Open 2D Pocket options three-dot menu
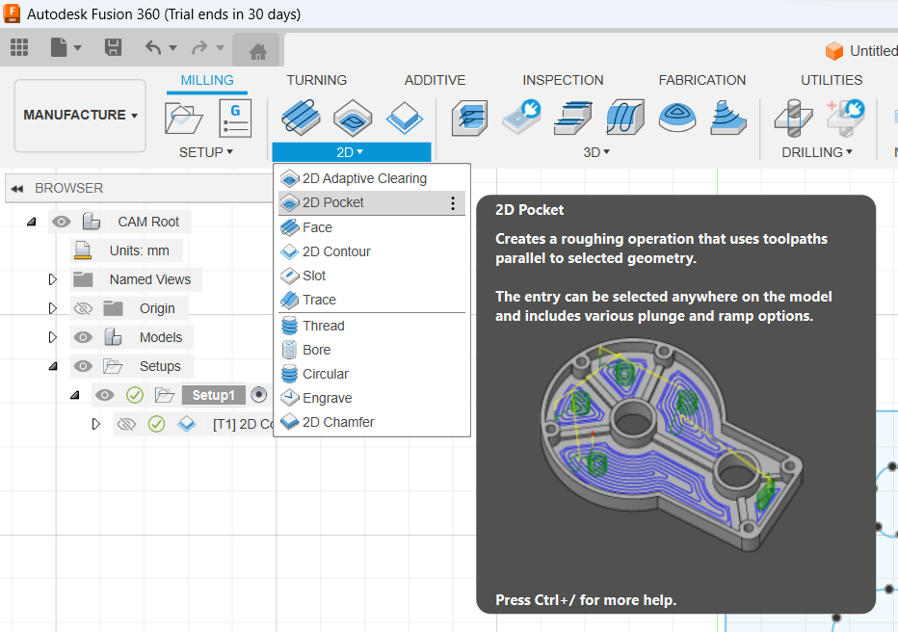This screenshot has height=632, width=898. click(453, 203)
